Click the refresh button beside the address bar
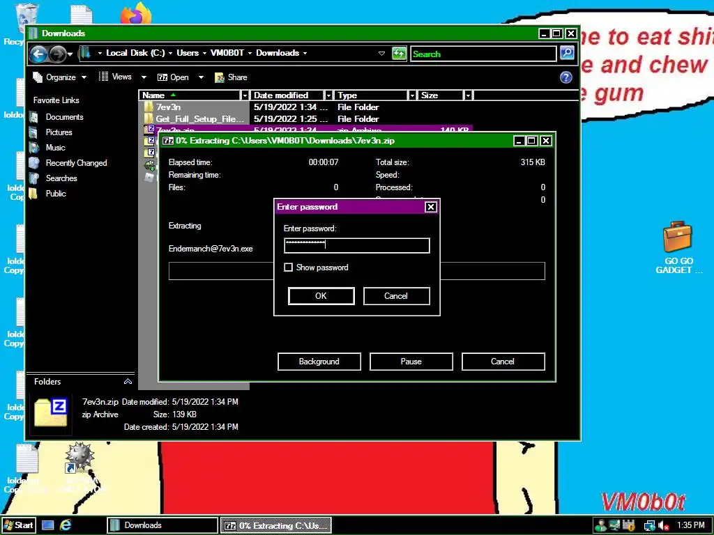The height and width of the screenshot is (535, 714). coord(399,54)
